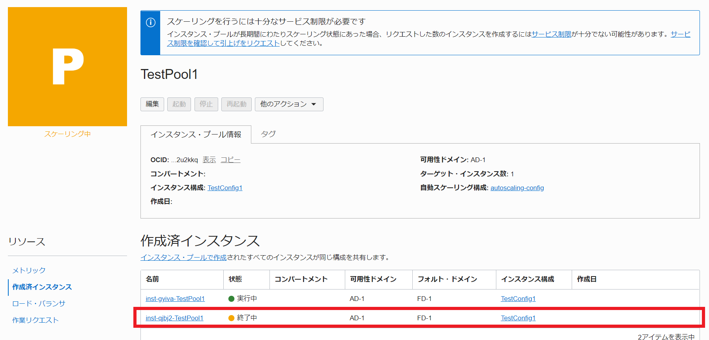
Task: Open the 他のアクション dropdown menu
Action: (289, 104)
